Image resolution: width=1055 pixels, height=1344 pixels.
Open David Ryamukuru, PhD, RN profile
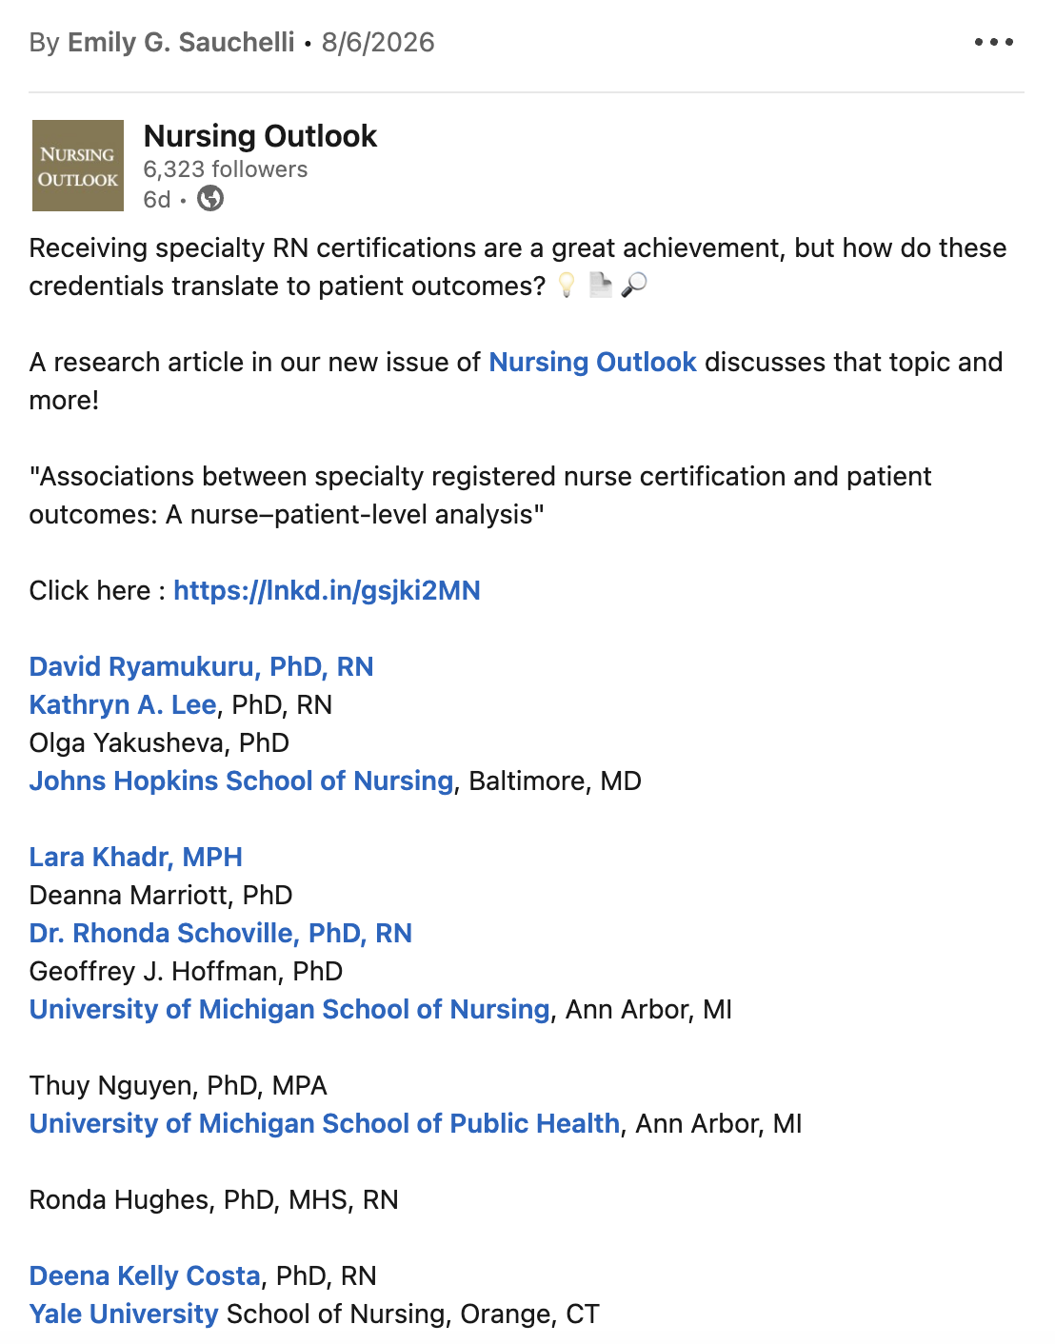[x=201, y=666]
